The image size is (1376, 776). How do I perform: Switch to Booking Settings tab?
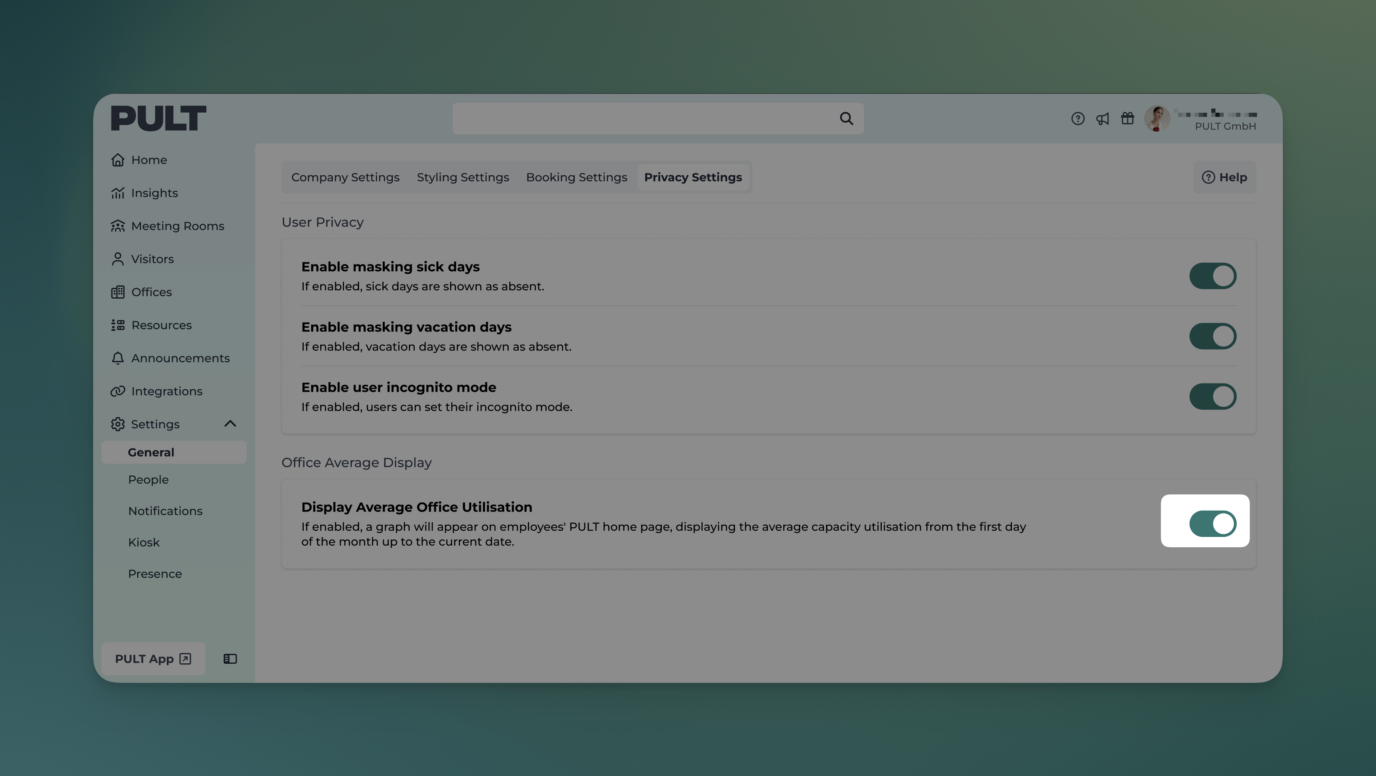577,177
